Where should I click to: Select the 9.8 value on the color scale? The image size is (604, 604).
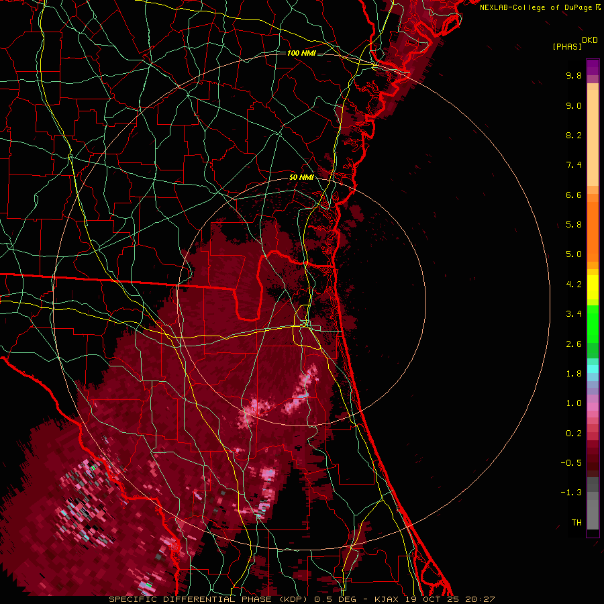574,75
